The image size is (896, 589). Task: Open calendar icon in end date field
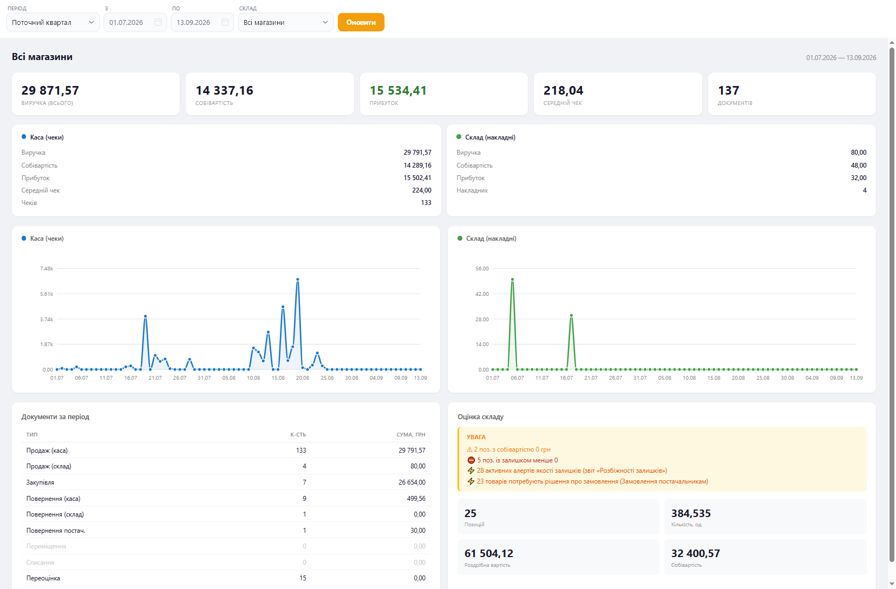(x=225, y=22)
